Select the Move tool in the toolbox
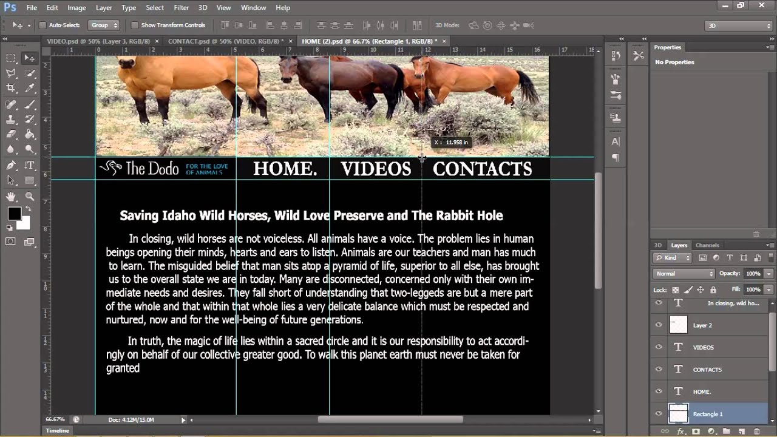Screen dimensions: 777x437 pos(29,58)
